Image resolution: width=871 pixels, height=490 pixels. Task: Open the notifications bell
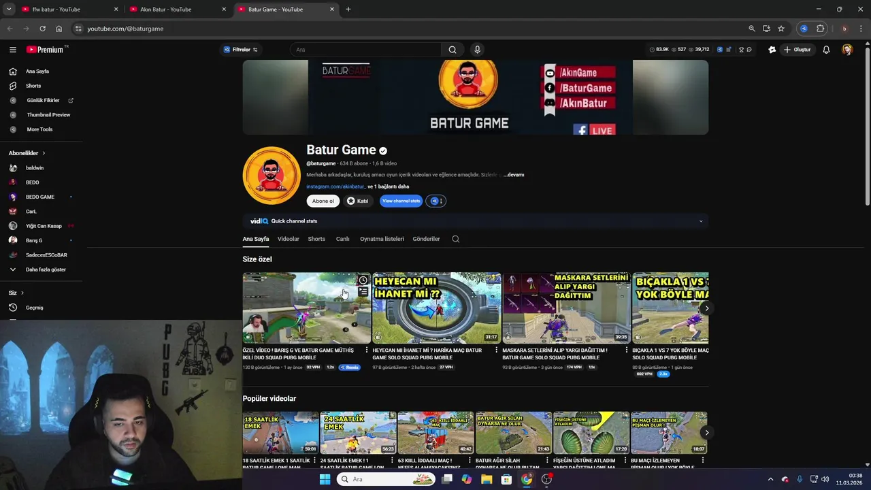tap(826, 50)
